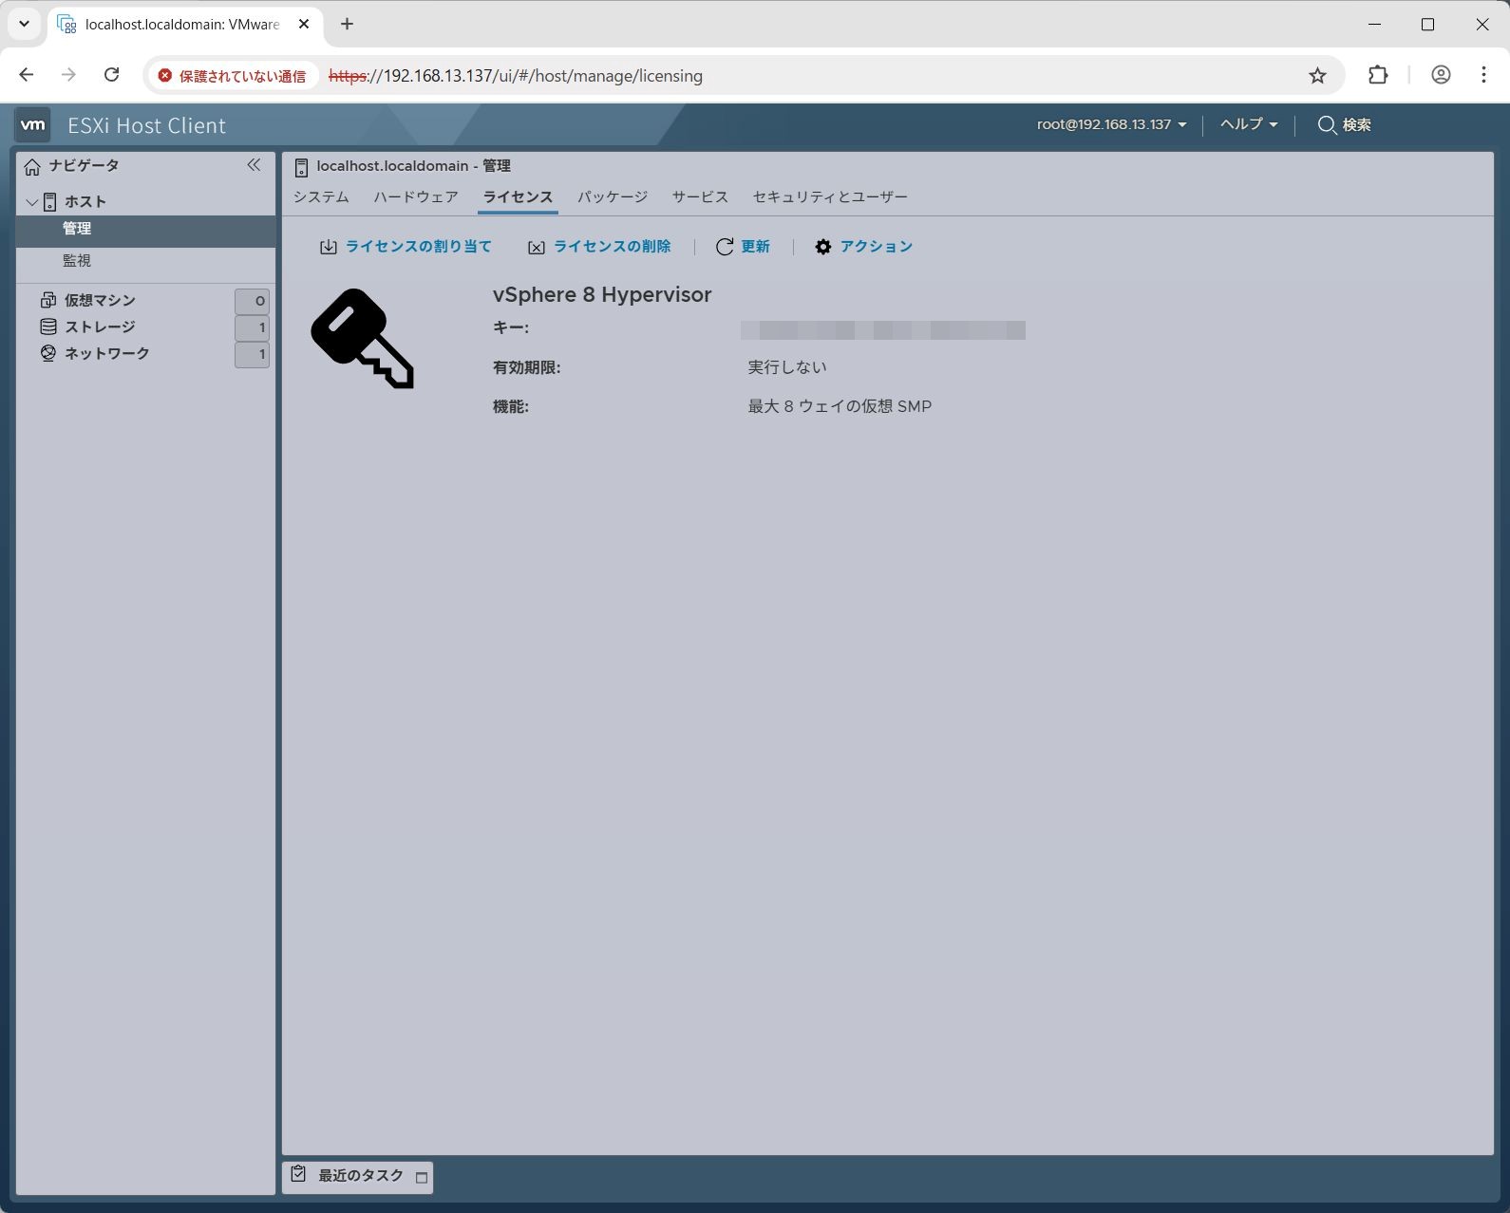The height and width of the screenshot is (1213, 1510).
Task: Click the 実行しない expiration value
Action: [x=787, y=366]
